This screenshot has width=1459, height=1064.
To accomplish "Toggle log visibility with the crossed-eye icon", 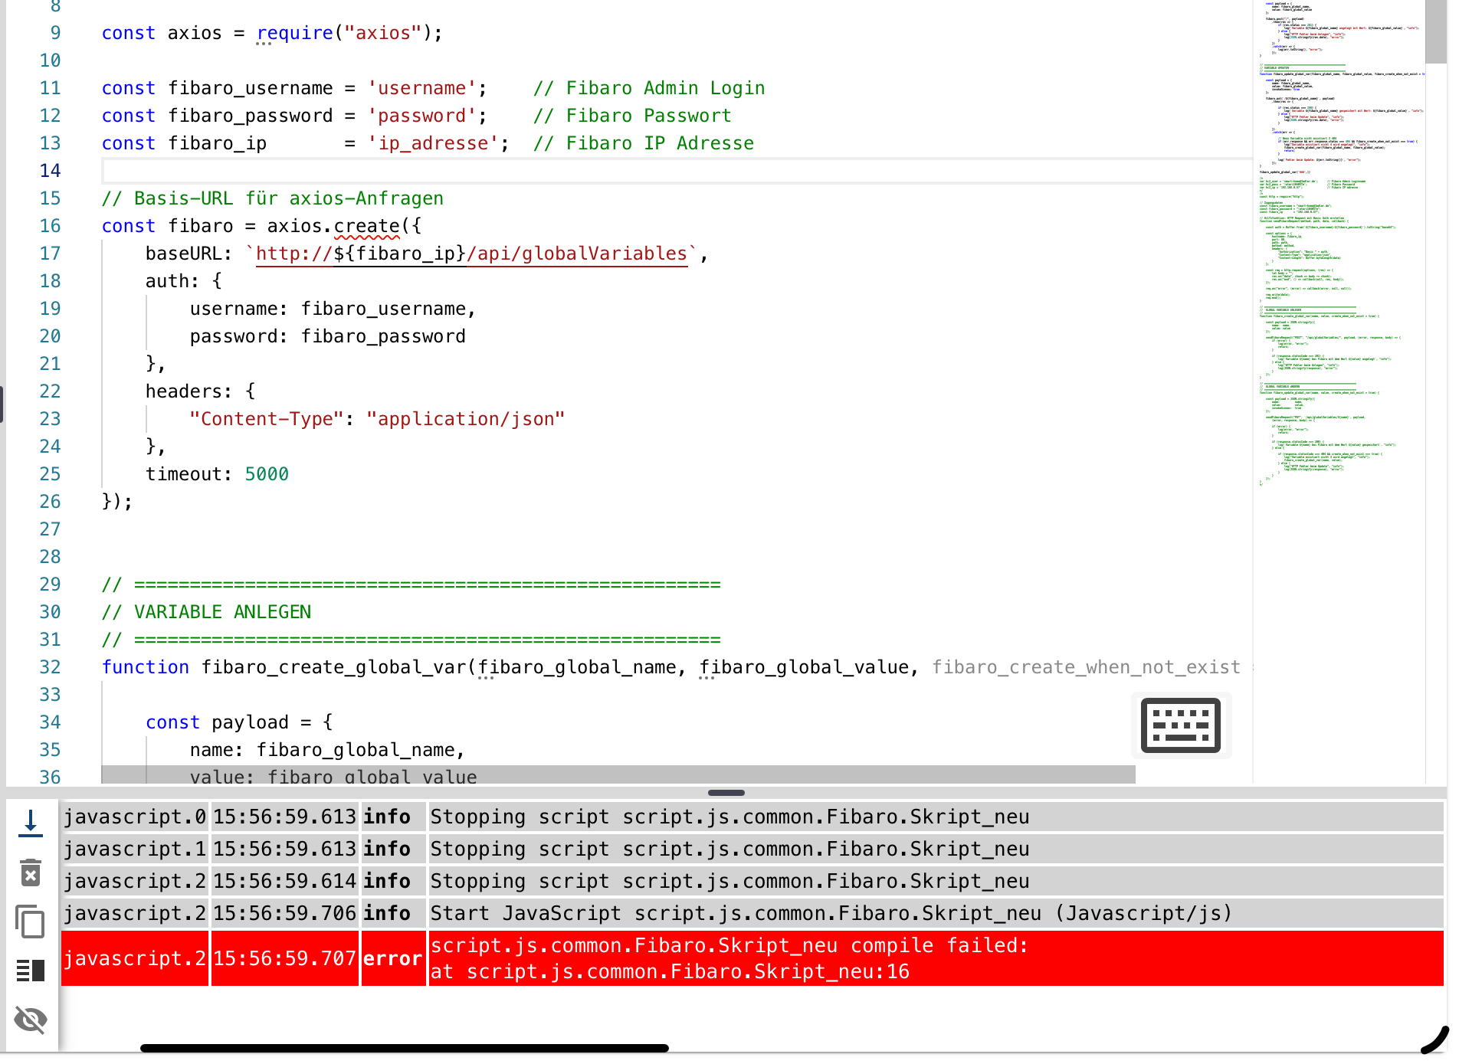I will [x=31, y=1020].
